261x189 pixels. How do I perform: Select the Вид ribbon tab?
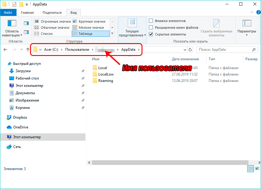click(74, 13)
